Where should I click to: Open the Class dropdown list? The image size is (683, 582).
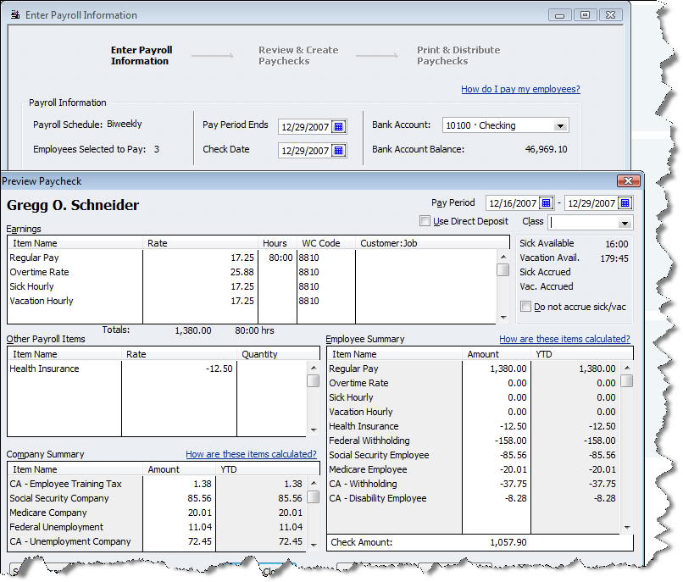point(625,223)
